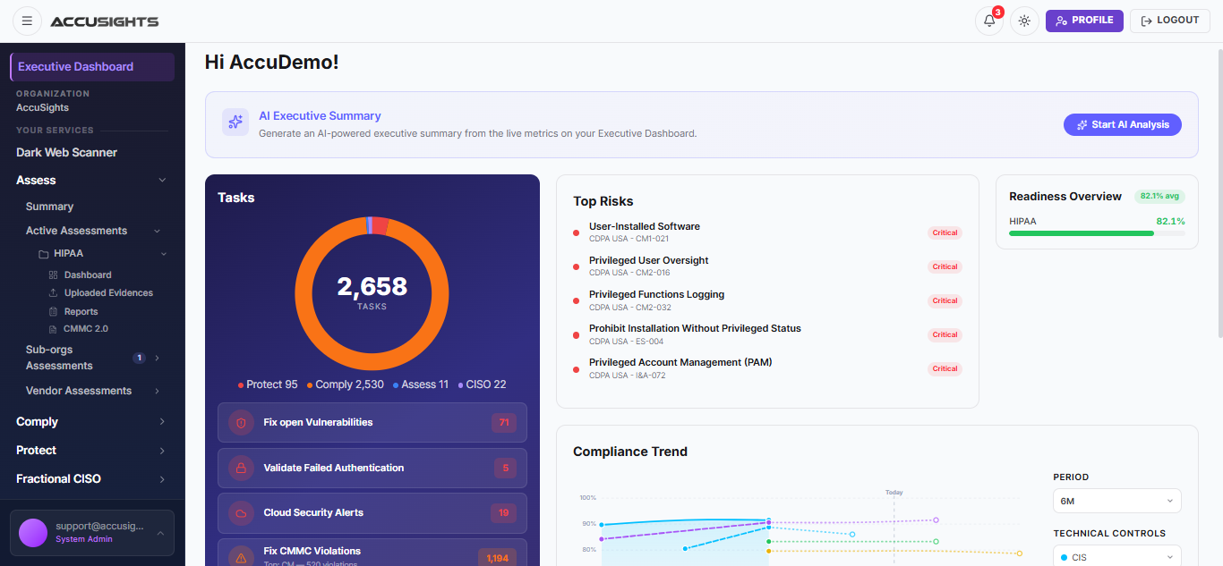Click cloud icon beside Cloud Security Alerts
The width and height of the screenshot is (1223, 566).
(x=241, y=513)
